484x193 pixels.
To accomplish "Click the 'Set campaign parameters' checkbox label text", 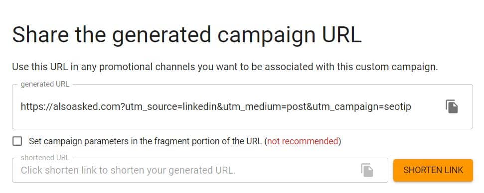I will [x=185, y=141].
